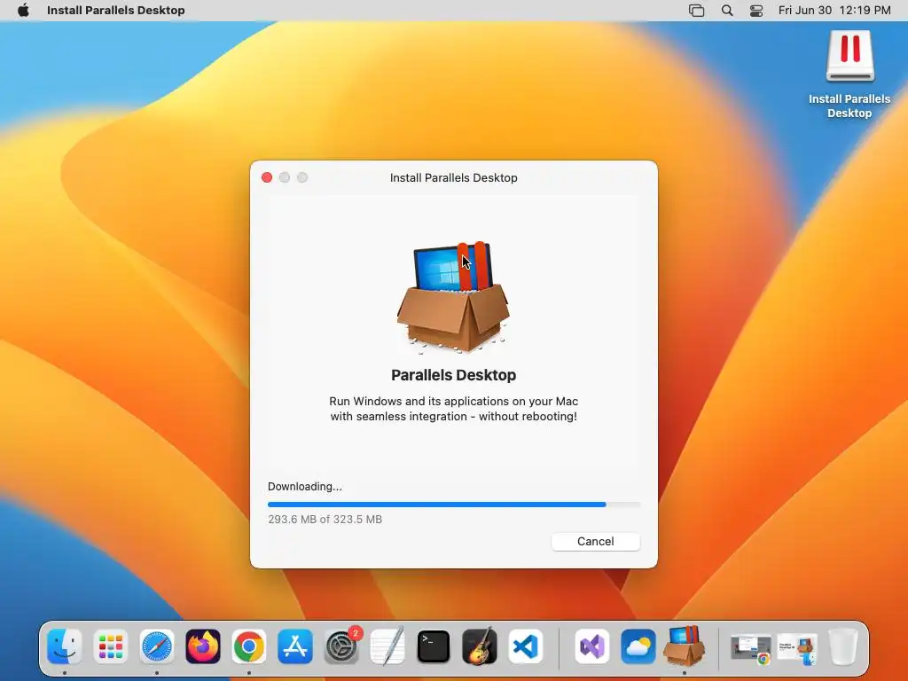Open the Apple menu
Viewport: 908px width, 681px height.
pyautogui.click(x=23, y=11)
